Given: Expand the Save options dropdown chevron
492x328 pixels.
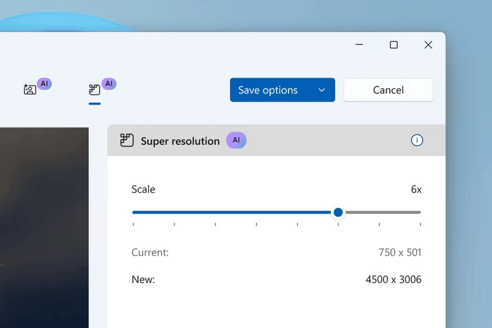Looking at the screenshot, I should 321,90.
